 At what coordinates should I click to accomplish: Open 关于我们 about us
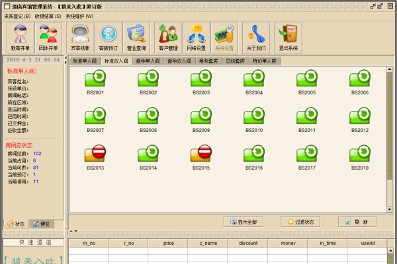pyautogui.click(x=256, y=38)
